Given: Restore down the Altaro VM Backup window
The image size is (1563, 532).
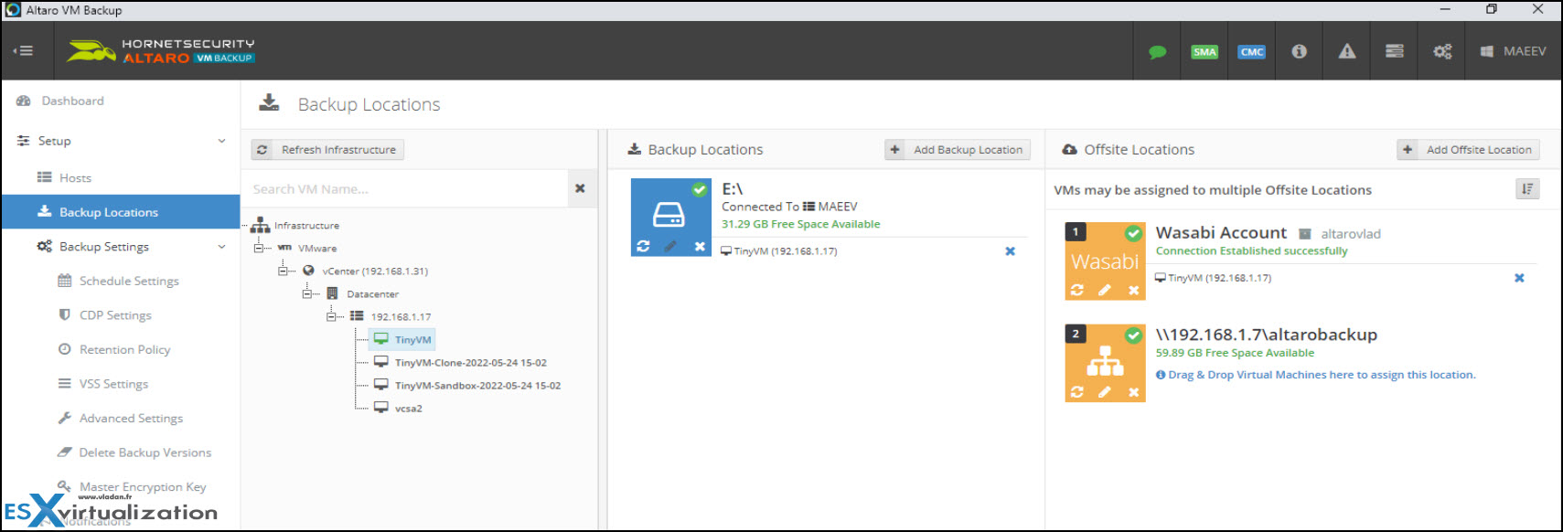Looking at the screenshot, I should pos(1492,9).
